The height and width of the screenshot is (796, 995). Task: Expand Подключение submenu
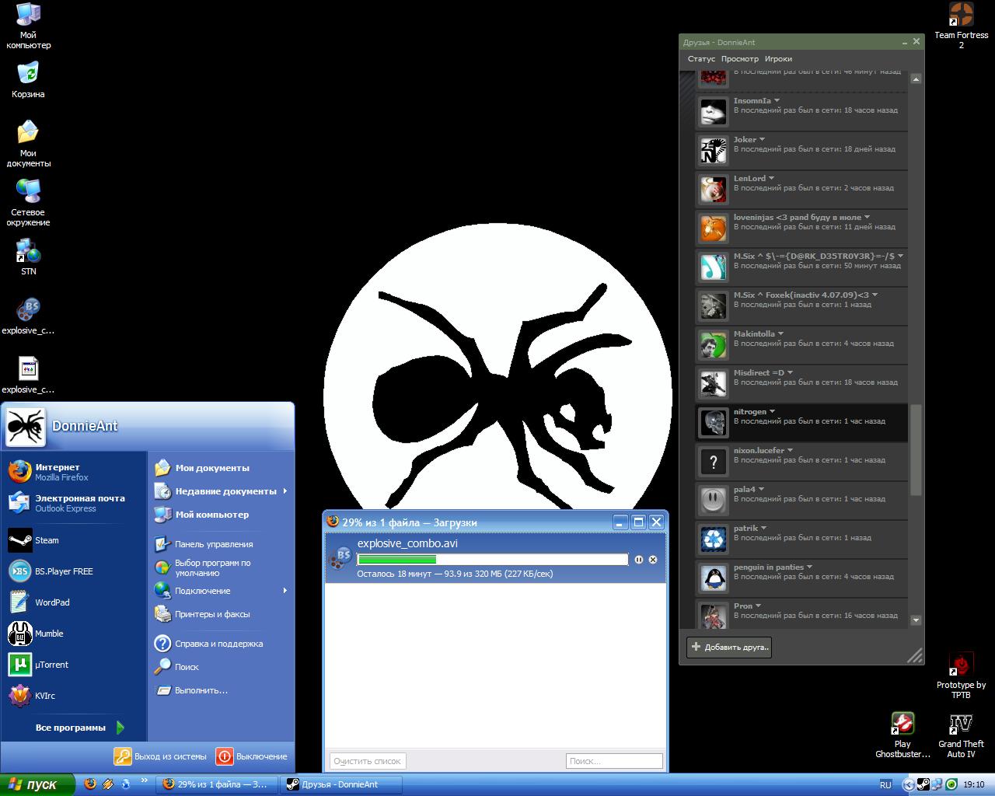pyautogui.click(x=221, y=591)
